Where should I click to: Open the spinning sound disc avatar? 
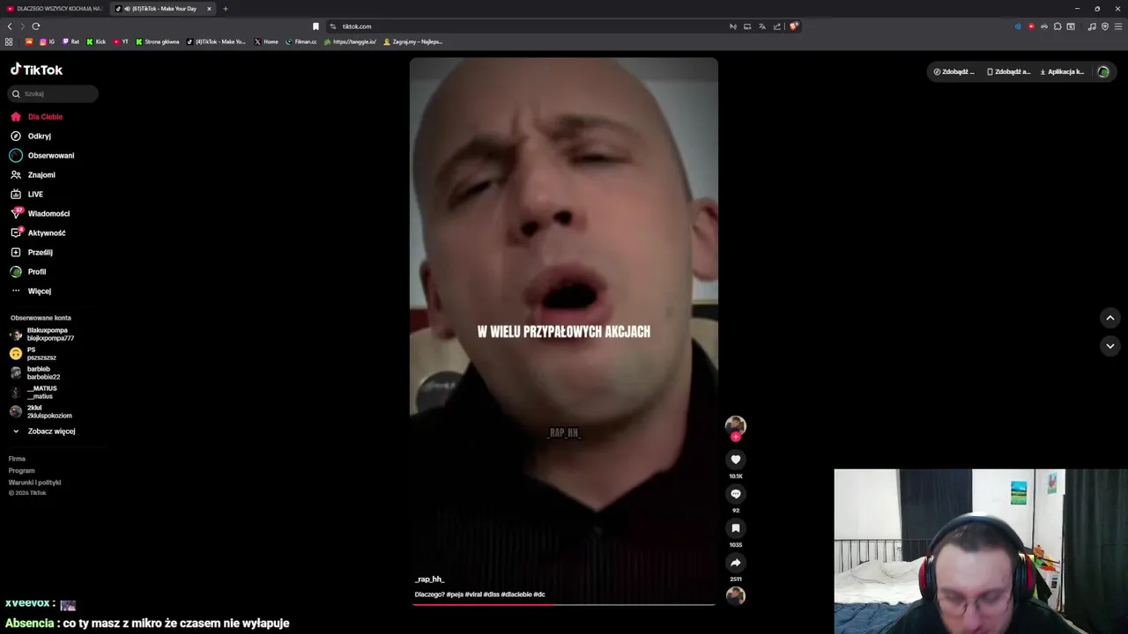[x=736, y=596]
